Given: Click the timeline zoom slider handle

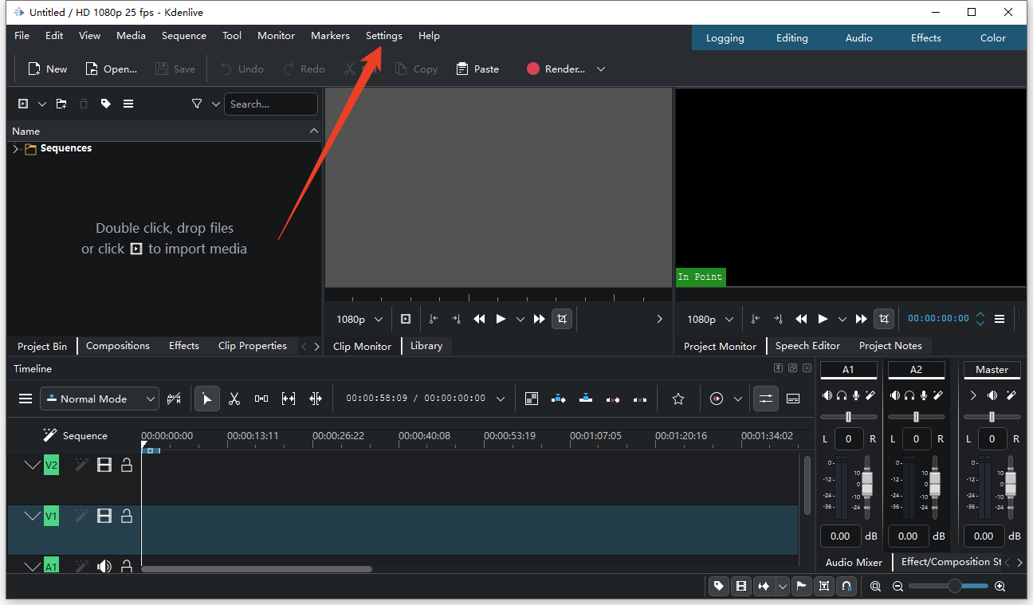Looking at the screenshot, I should point(954,586).
